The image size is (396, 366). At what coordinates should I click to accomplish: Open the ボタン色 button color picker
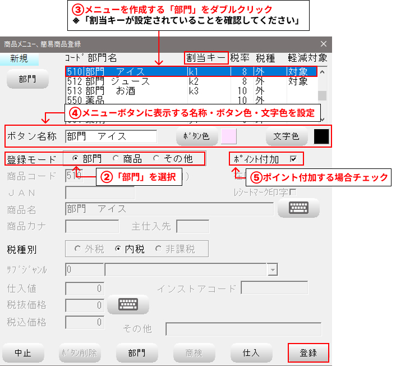coord(196,136)
